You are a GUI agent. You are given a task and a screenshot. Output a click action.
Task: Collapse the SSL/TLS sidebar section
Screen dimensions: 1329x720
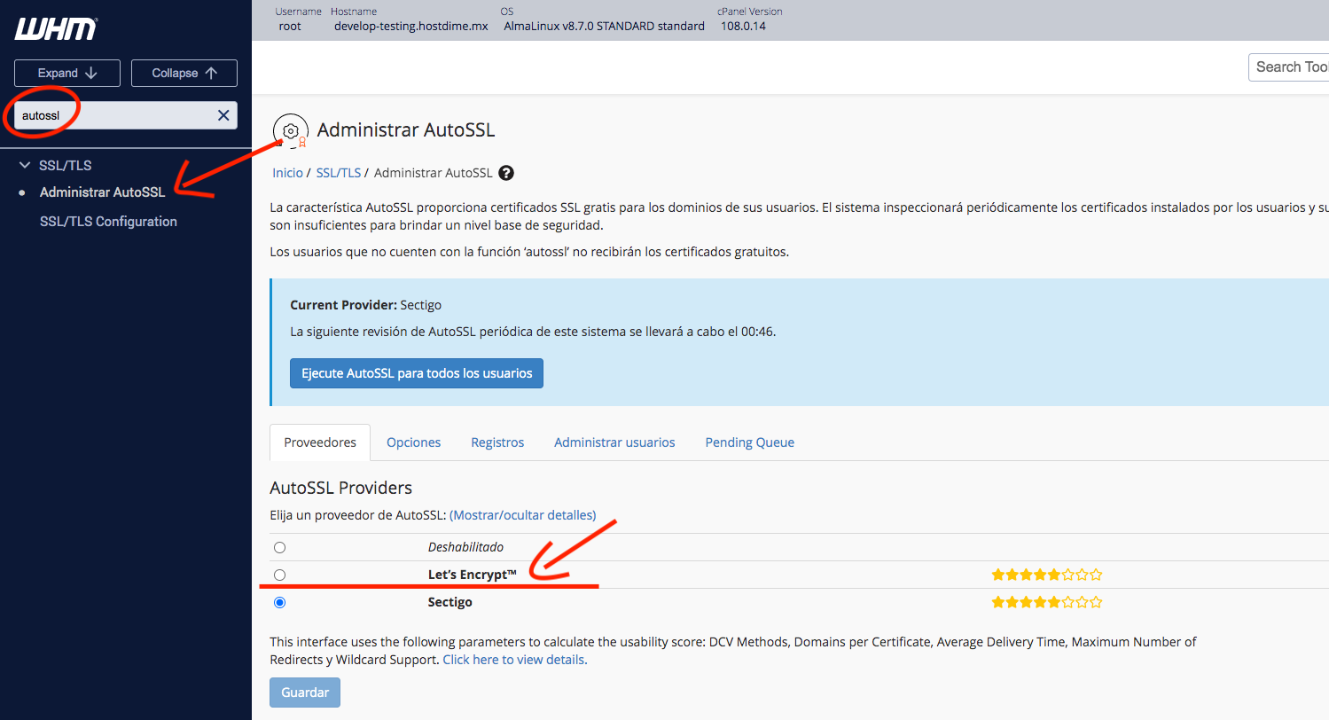pyautogui.click(x=25, y=166)
